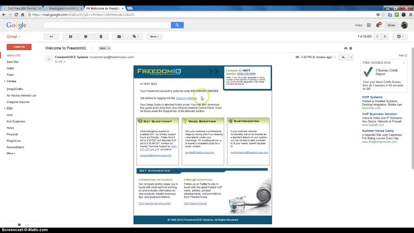The width and height of the screenshot is (414, 233).
Task: Open the Trash folder
Action: click(x=10, y=75)
